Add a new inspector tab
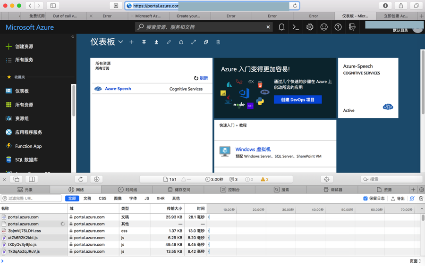 coord(413,190)
